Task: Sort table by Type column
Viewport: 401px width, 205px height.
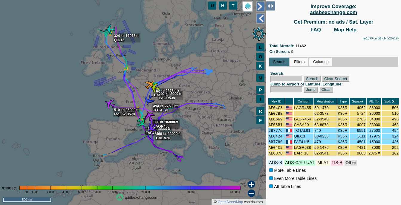Action: (x=343, y=102)
